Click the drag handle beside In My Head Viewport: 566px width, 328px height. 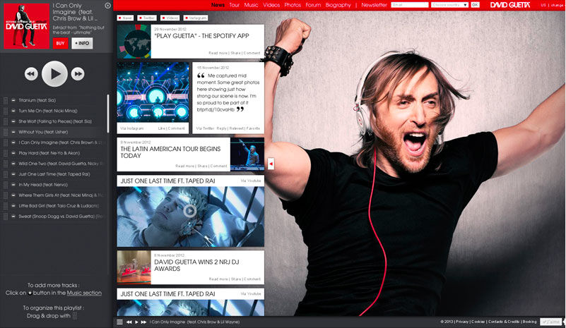(6, 185)
